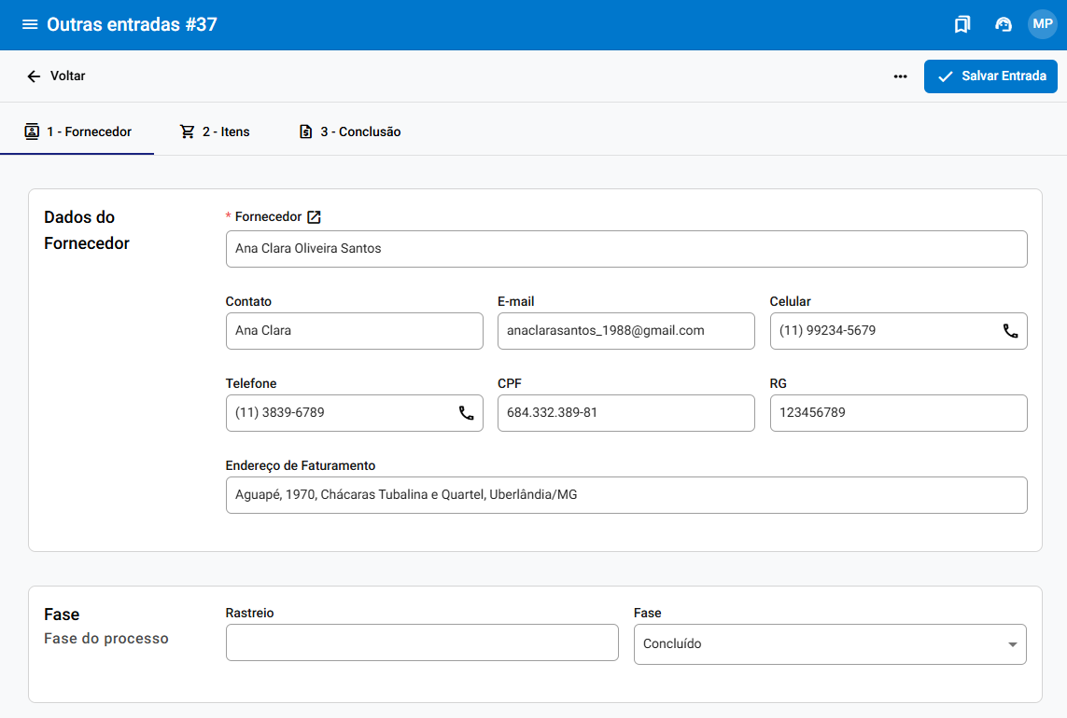Open the support headset icon
This screenshot has height=718, width=1067.
pos(1004,24)
